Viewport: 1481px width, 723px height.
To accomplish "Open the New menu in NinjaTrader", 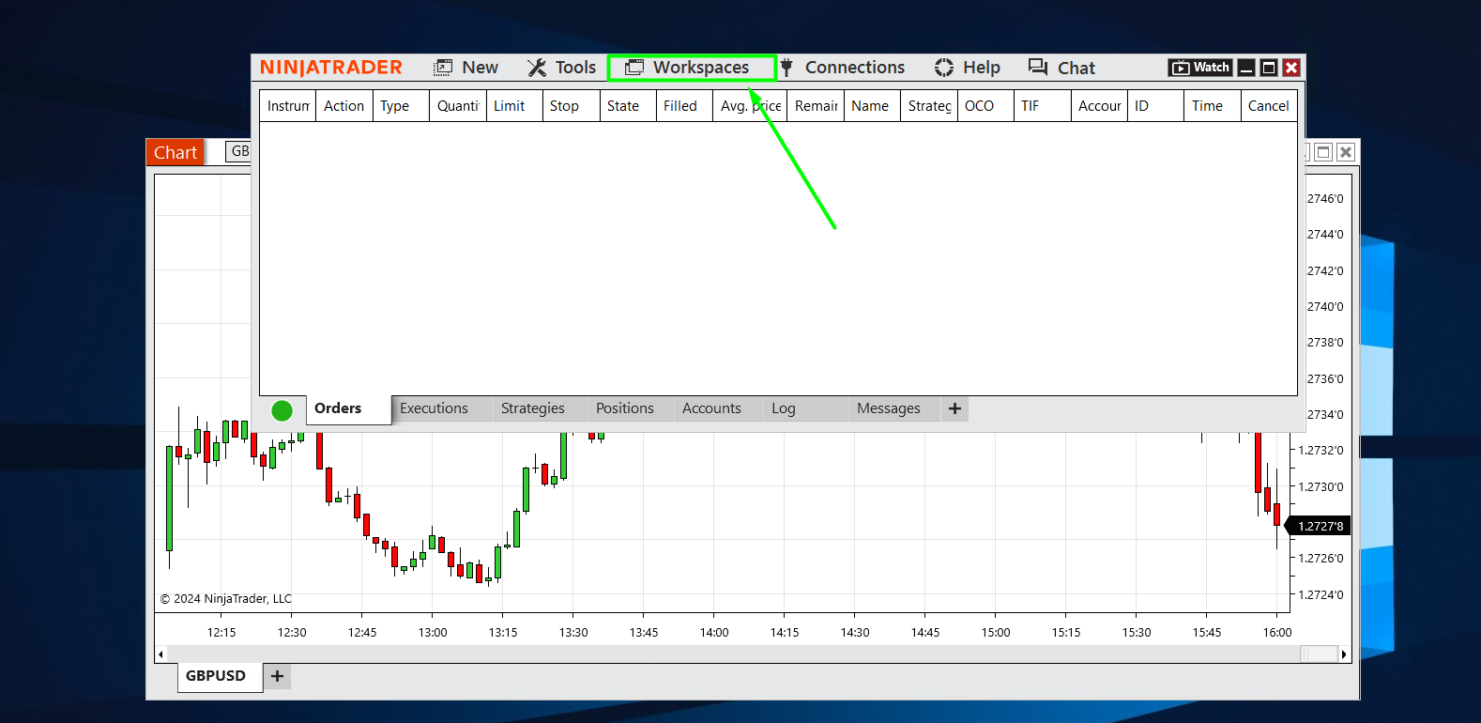I will click(x=466, y=68).
